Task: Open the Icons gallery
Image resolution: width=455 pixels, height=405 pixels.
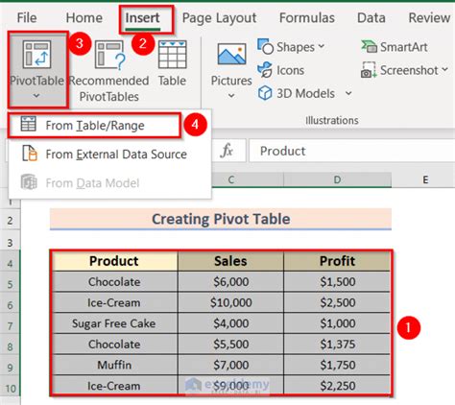Action: point(281,70)
